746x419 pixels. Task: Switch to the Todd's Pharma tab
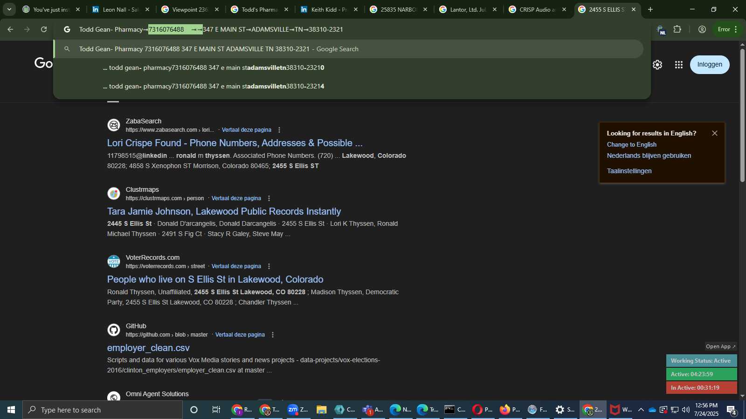click(259, 9)
